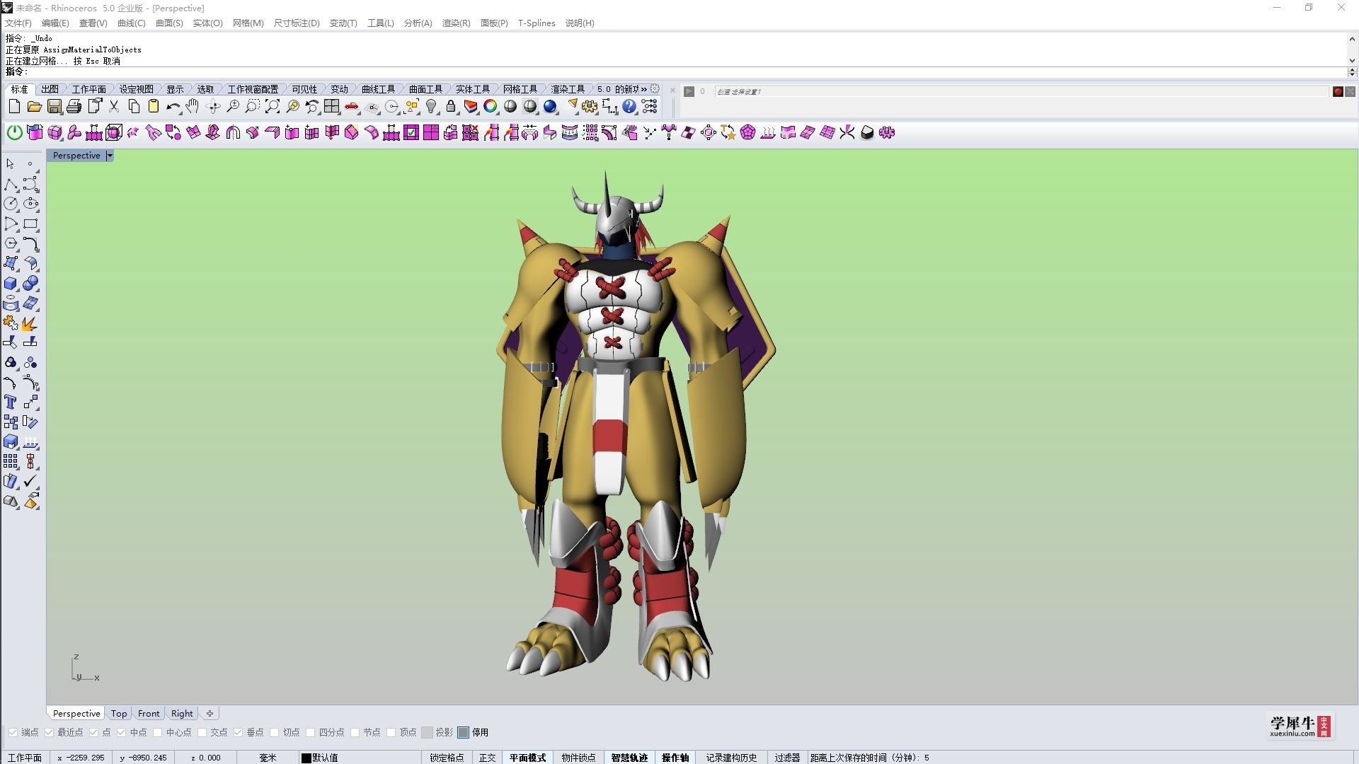Toggle the 垂点 osnap checkbox
This screenshot has width=1359, height=764.
tap(238, 732)
